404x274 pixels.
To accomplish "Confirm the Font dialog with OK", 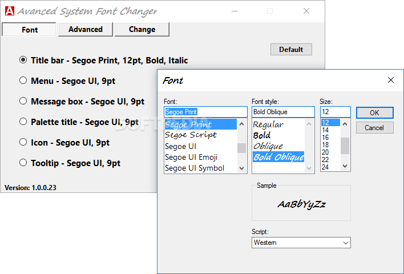I will (x=375, y=112).
